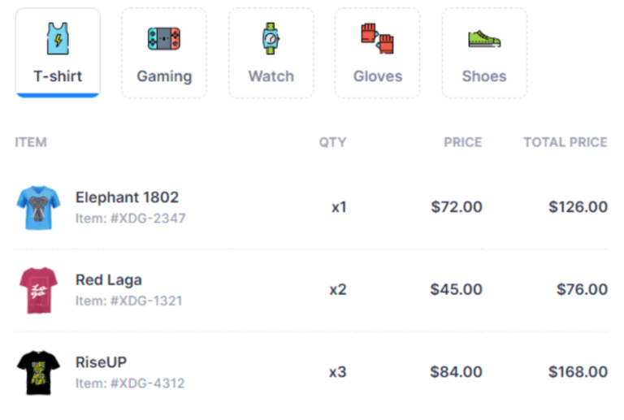This screenshot has width=624, height=420.
Task: Click the ITEM column header
Action: click(31, 142)
